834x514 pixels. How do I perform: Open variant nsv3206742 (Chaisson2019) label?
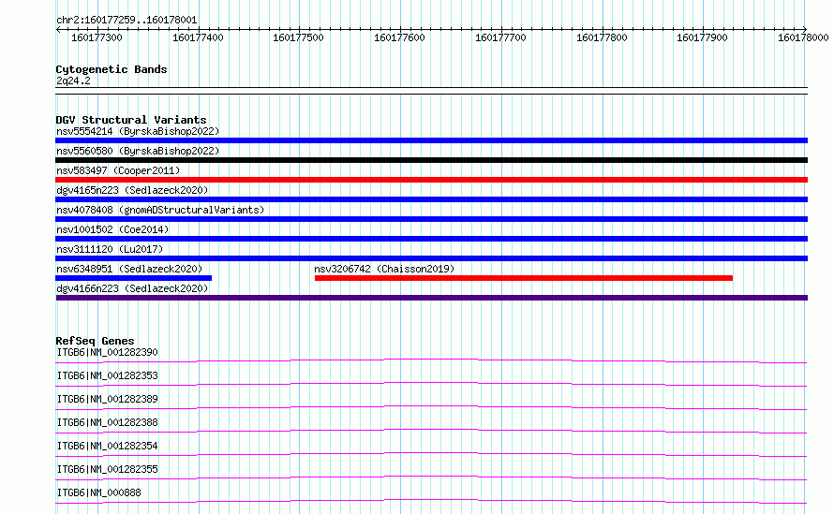tap(384, 269)
